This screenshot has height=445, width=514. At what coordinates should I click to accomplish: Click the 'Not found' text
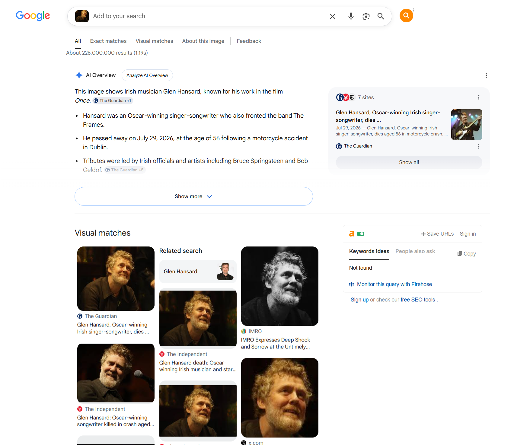(x=361, y=268)
